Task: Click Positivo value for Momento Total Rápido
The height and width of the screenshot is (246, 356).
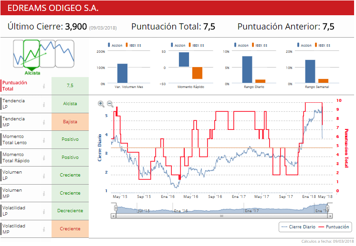Action: (x=70, y=157)
